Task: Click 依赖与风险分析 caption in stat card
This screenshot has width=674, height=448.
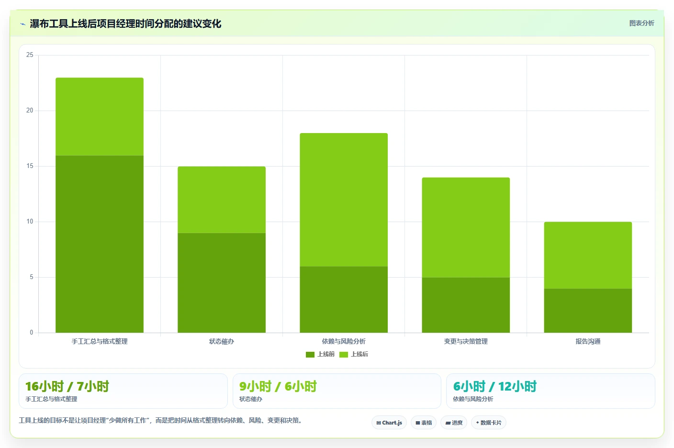Action: pyautogui.click(x=473, y=399)
